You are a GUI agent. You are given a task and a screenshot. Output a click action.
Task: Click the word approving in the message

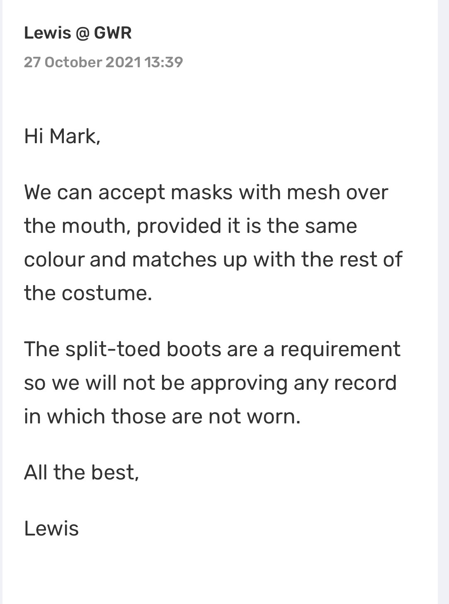click(239, 383)
